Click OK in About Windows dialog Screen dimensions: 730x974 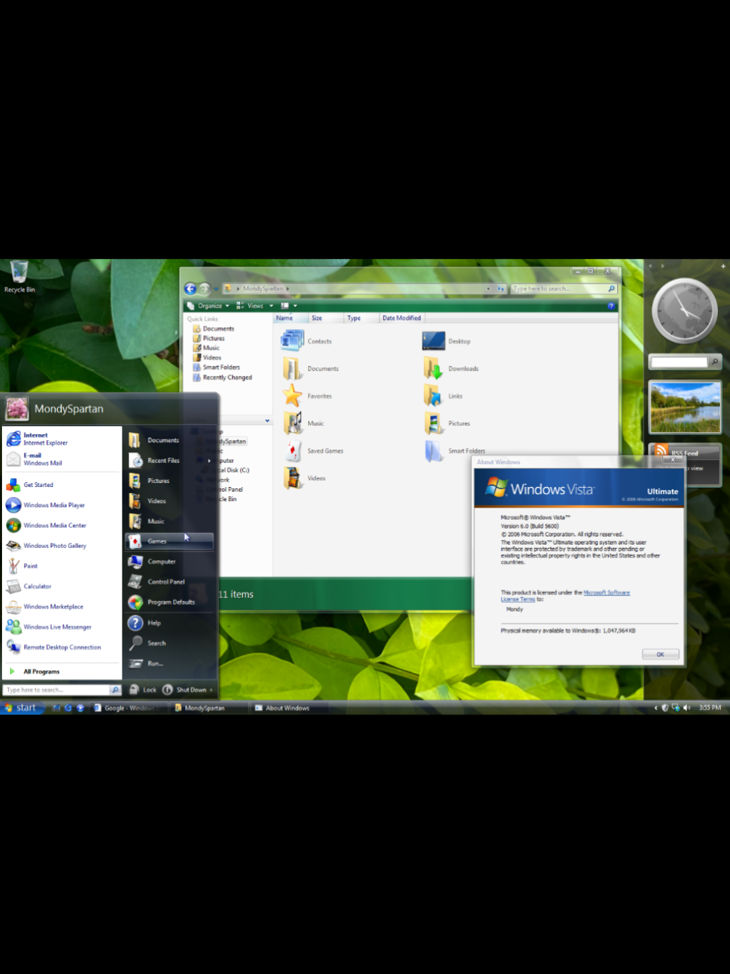(660, 654)
